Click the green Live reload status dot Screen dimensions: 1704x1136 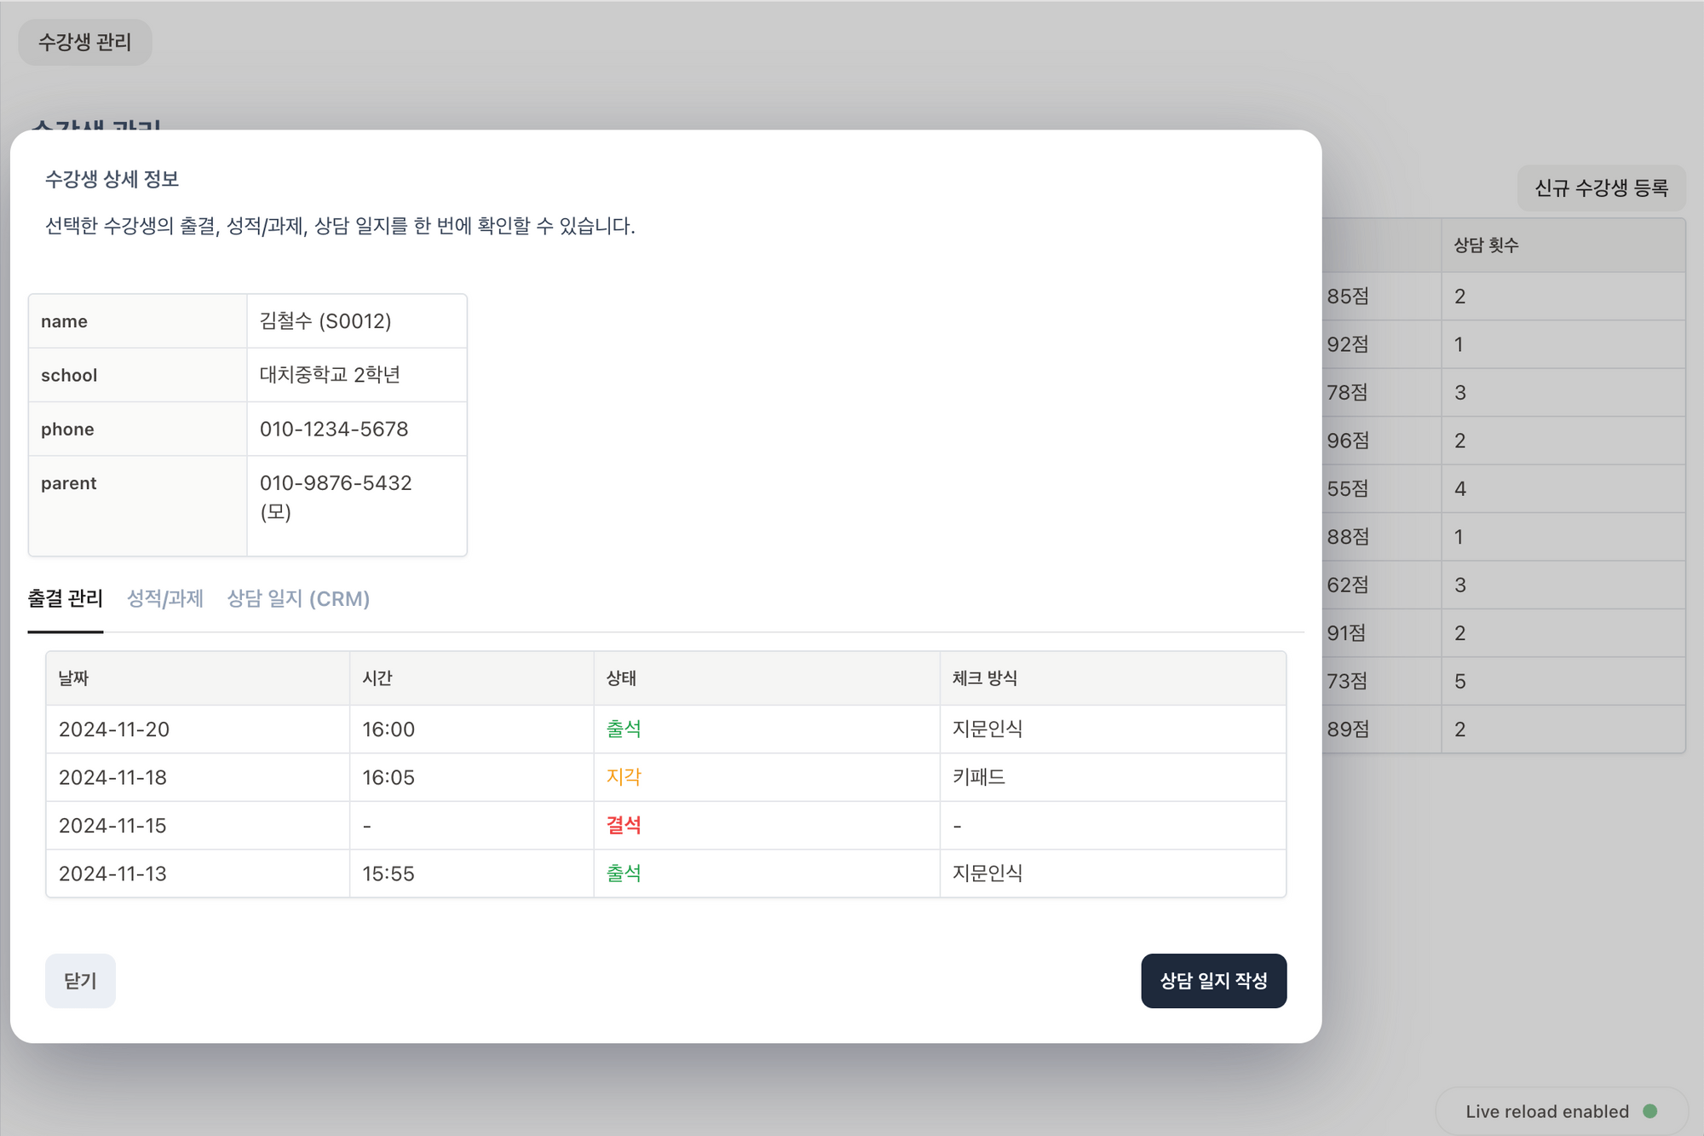(1649, 1111)
